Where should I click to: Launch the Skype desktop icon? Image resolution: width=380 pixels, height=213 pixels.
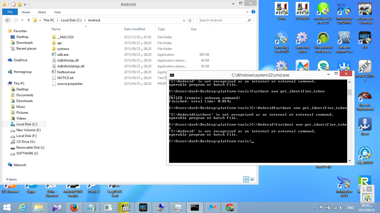31,189
